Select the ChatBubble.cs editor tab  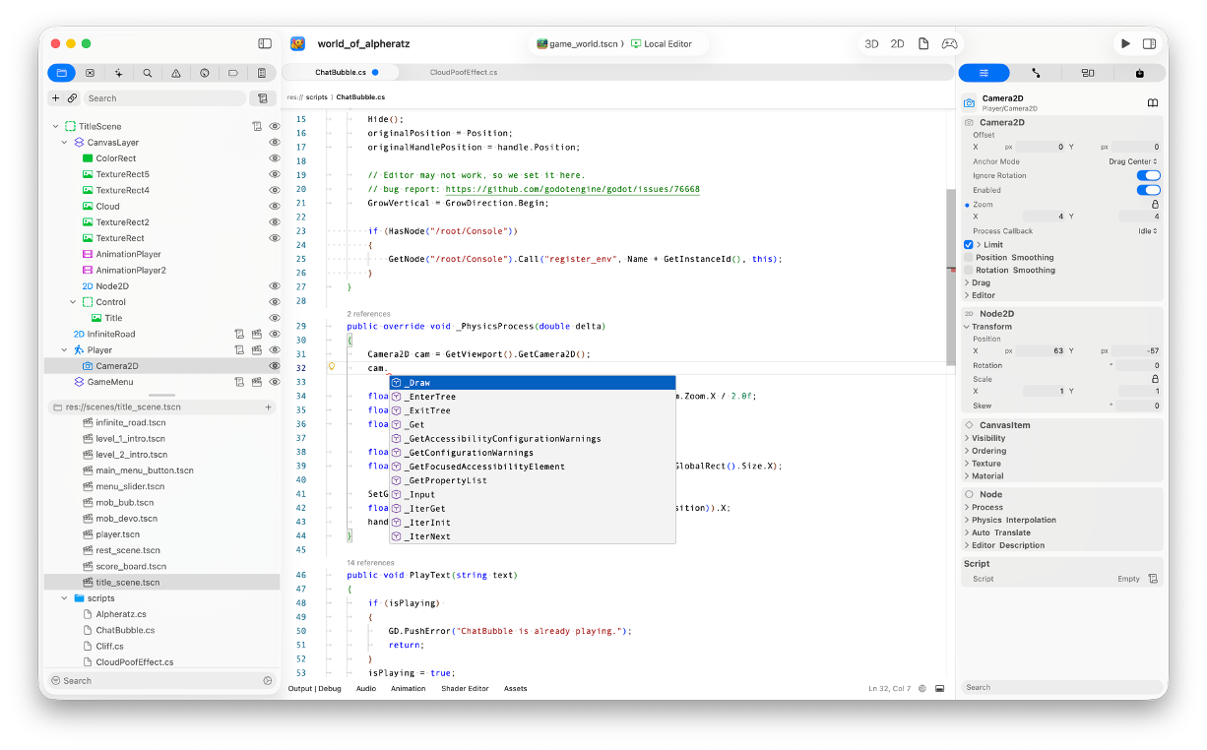tap(341, 72)
